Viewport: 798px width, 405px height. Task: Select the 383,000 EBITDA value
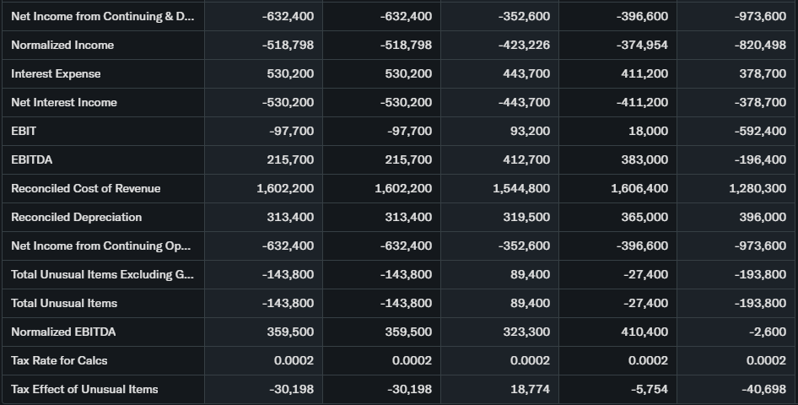(644, 159)
